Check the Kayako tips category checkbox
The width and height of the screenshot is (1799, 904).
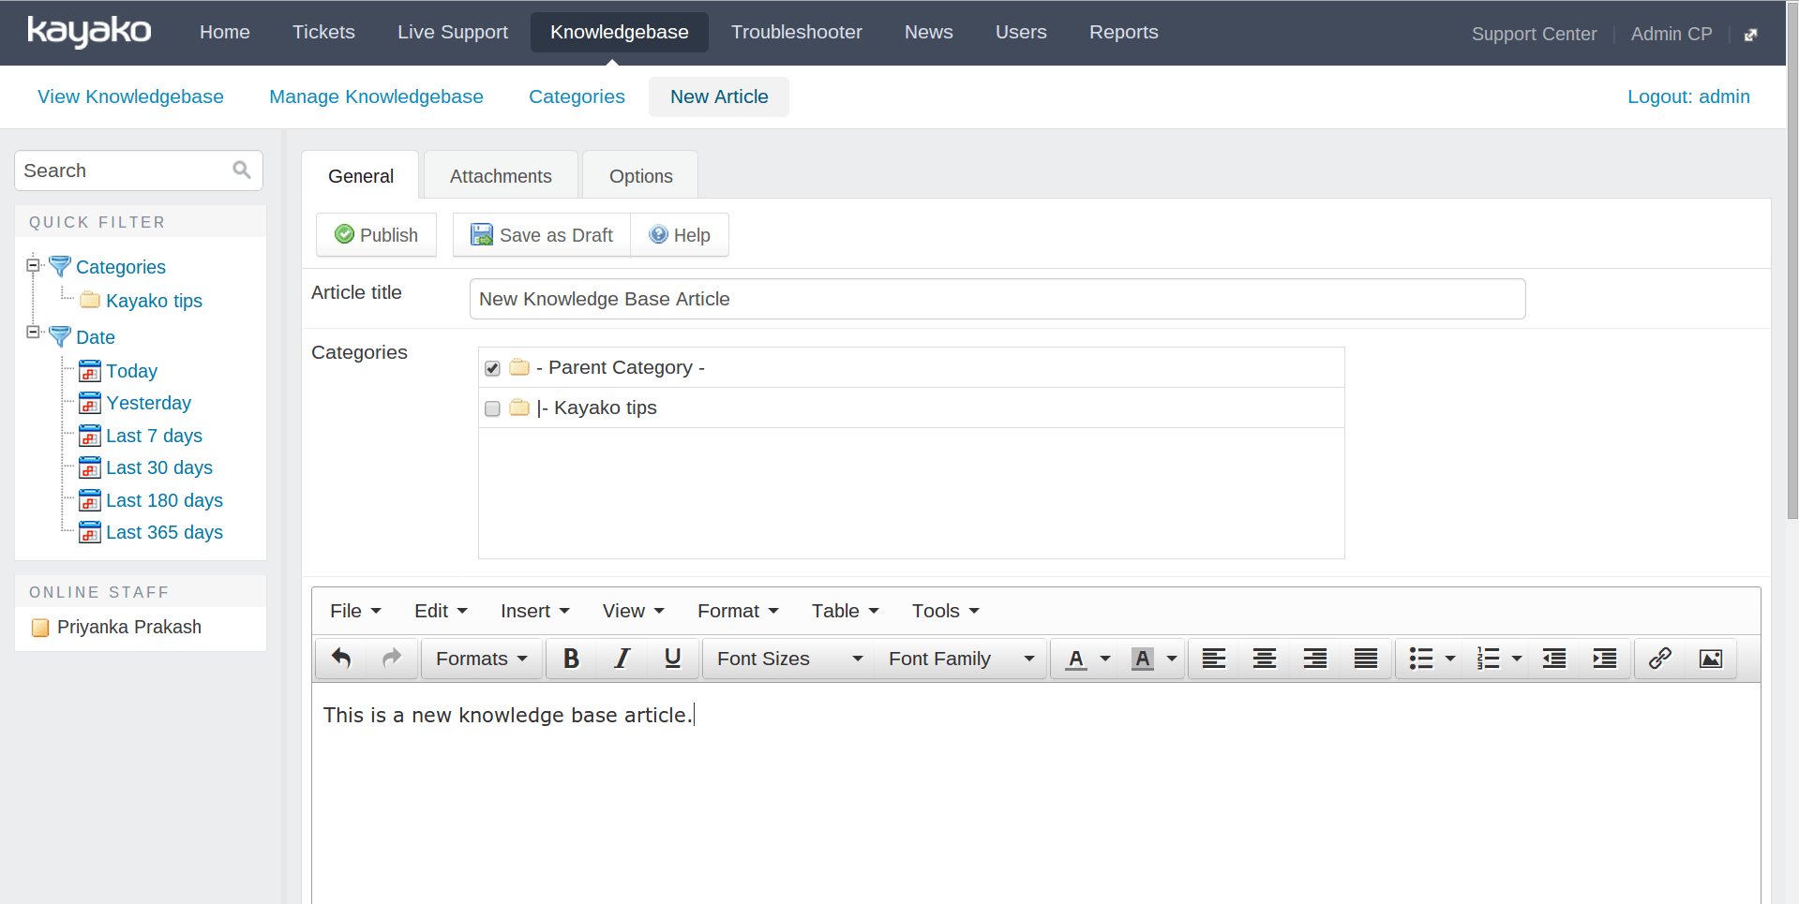pos(492,408)
